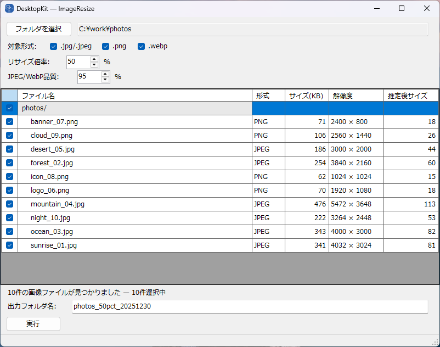This screenshot has width=440, height=347.
Task: Select the banner_07.png file name
Action: 54,122
